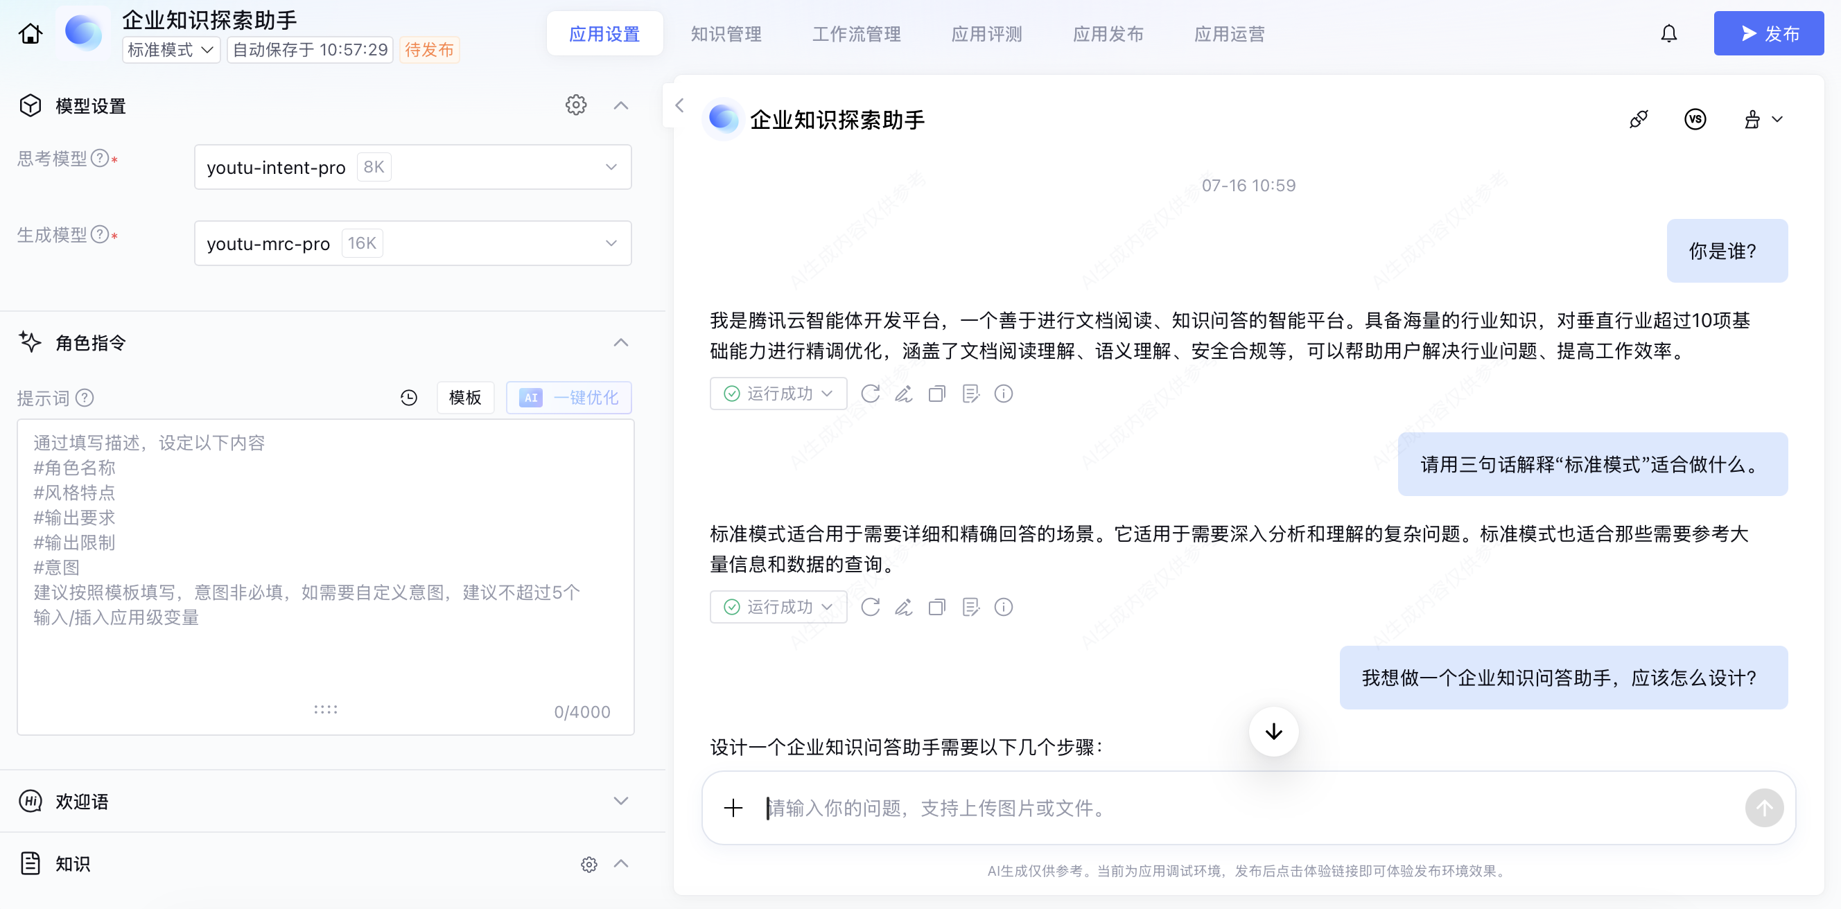1841x909 pixels.
Task: Show info for the 标准模式 answer
Action: coord(1004,608)
